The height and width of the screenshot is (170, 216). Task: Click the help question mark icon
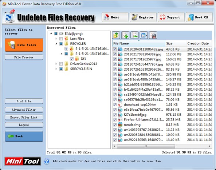[47, 161]
